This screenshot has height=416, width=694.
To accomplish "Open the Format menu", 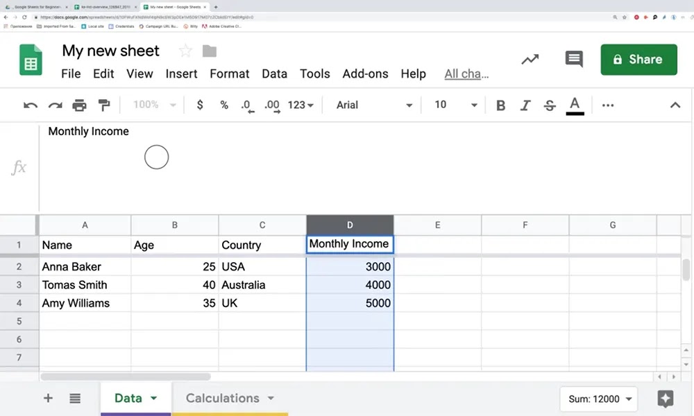I will 229,73.
